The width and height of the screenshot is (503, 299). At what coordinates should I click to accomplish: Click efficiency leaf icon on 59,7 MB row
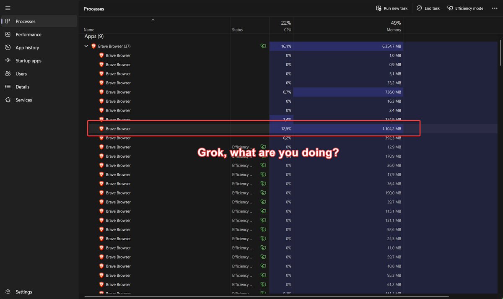point(263,257)
